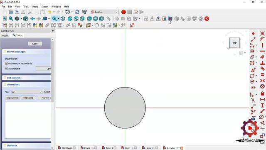Viewport: 266px width, 150px height.
Task: Click the Hide Listed button
Action: [28, 97]
